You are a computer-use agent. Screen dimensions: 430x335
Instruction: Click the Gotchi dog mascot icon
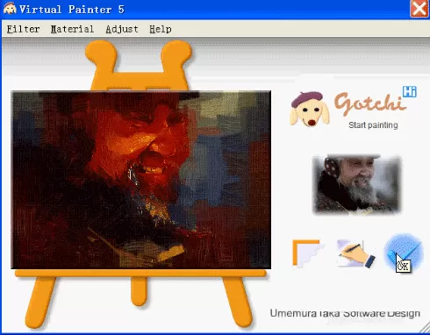(x=310, y=109)
